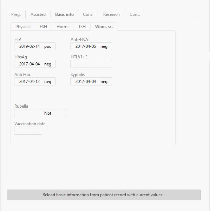This screenshot has width=210, height=211.
Task: Open the Horm. sub-tab
Action: [63, 26]
